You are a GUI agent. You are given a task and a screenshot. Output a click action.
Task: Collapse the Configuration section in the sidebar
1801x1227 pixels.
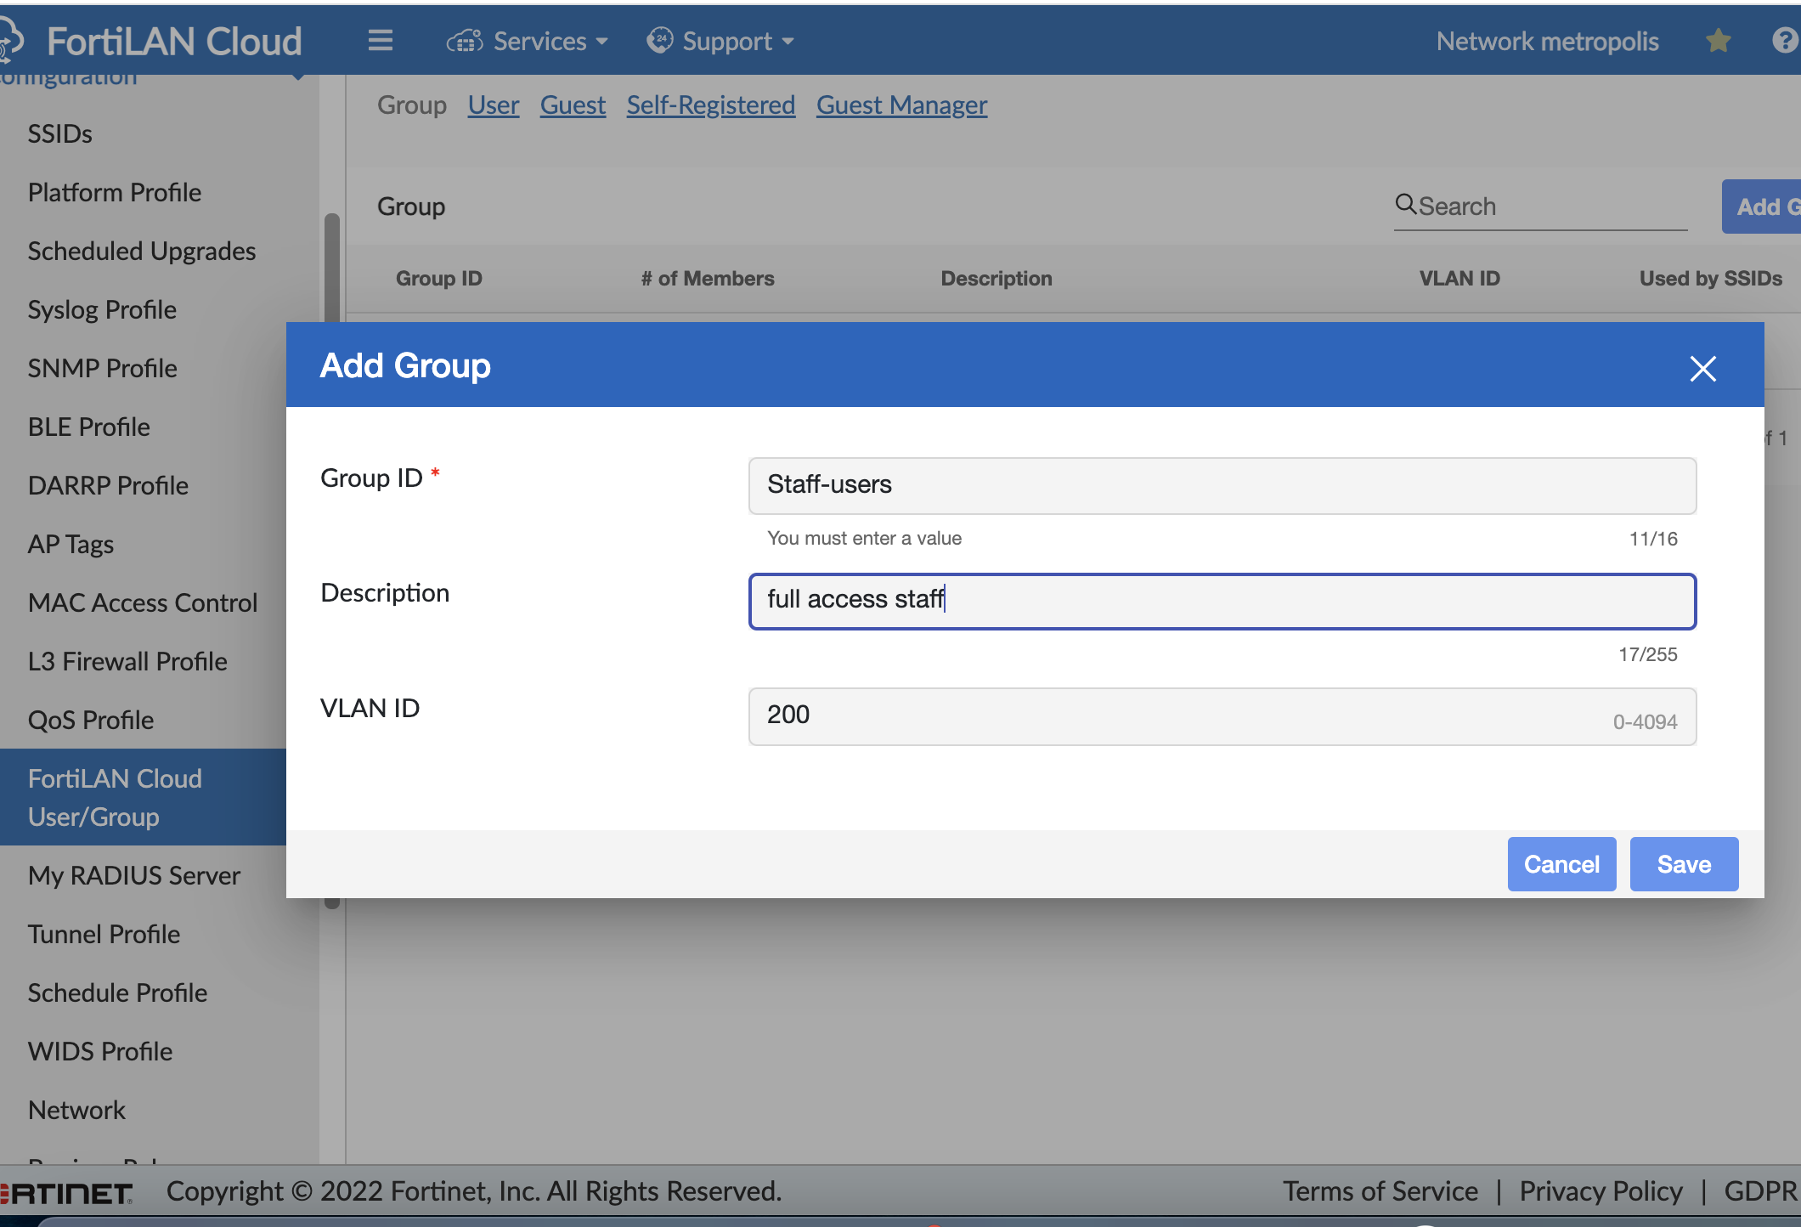click(299, 75)
